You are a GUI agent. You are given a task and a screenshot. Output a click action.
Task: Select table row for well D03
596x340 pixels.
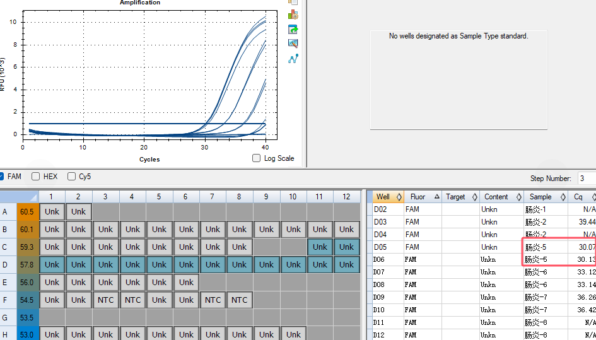point(484,221)
